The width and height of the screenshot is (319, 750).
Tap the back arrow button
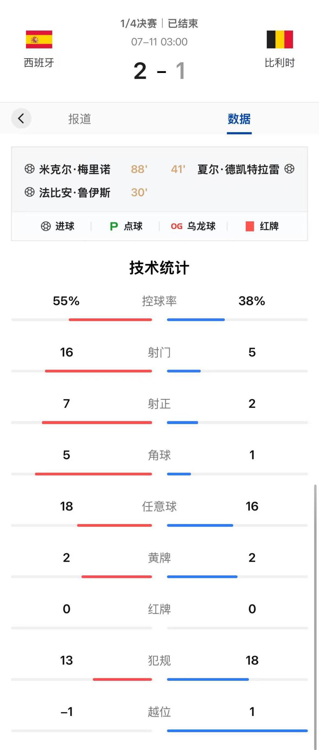21,119
